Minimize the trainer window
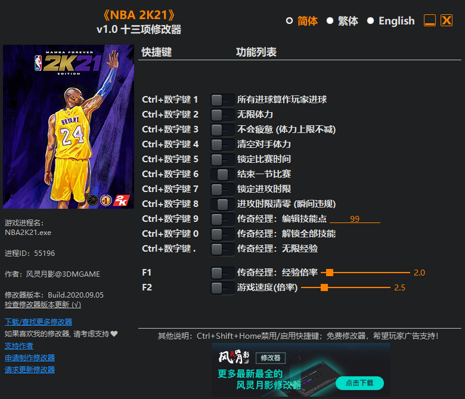The width and height of the screenshot is (465, 399). point(430,20)
